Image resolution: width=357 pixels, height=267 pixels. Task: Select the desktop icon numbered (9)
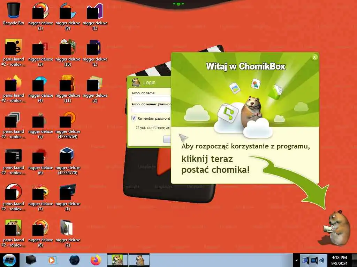coord(68,16)
